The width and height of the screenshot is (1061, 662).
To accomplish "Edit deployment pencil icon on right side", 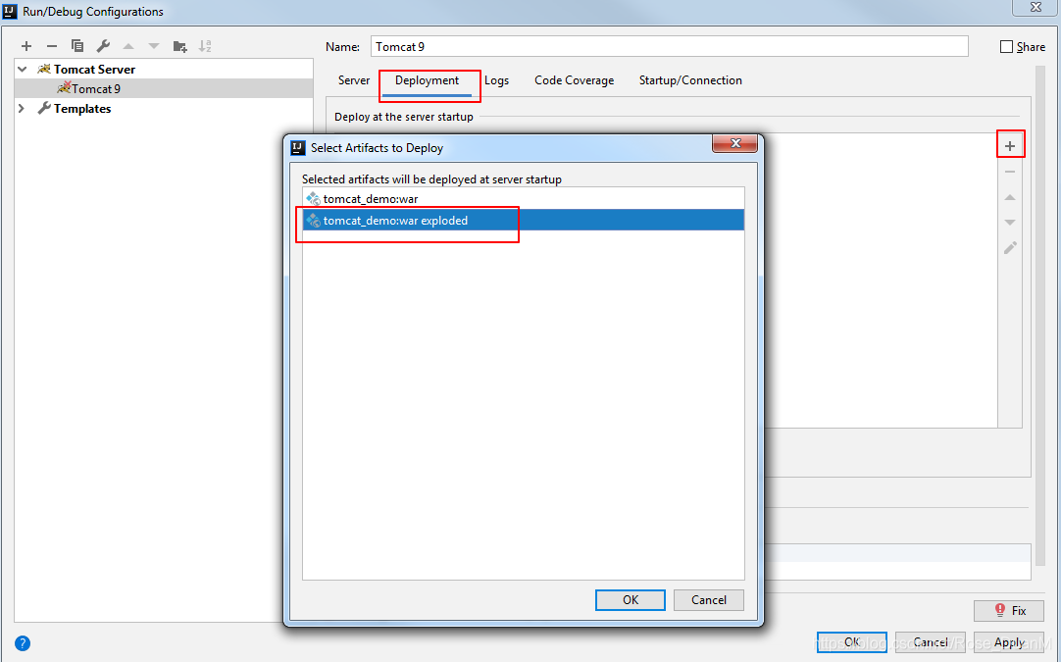I will click(x=1010, y=248).
